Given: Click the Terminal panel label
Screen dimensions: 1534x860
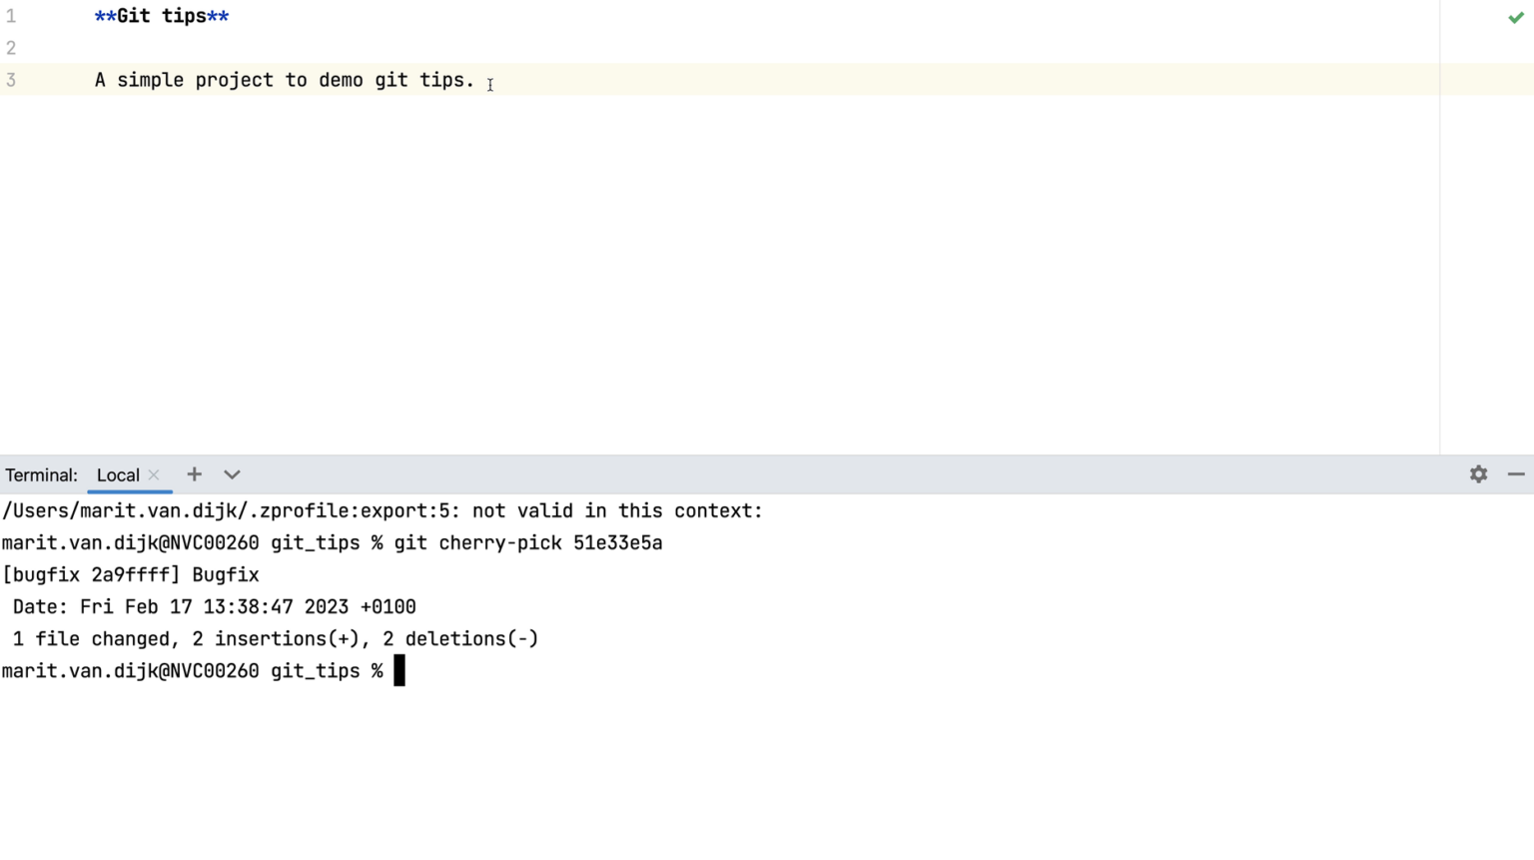Looking at the screenshot, I should tap(41, 475).
